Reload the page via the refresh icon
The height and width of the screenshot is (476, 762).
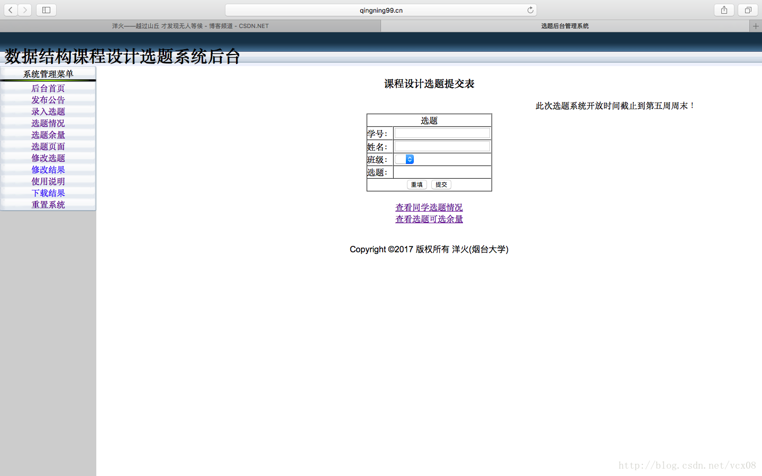530,10
